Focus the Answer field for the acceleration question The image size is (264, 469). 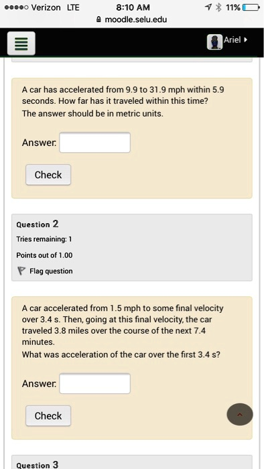coord(94,383)
